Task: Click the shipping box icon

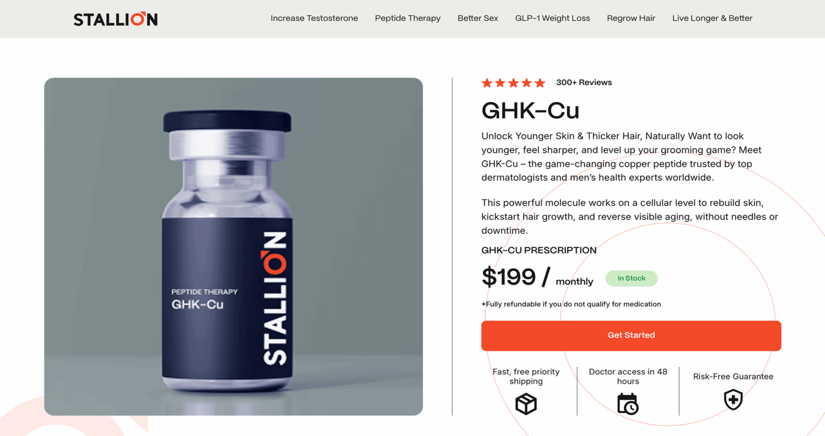Action: pyautogui.click(x=526, y=404)
